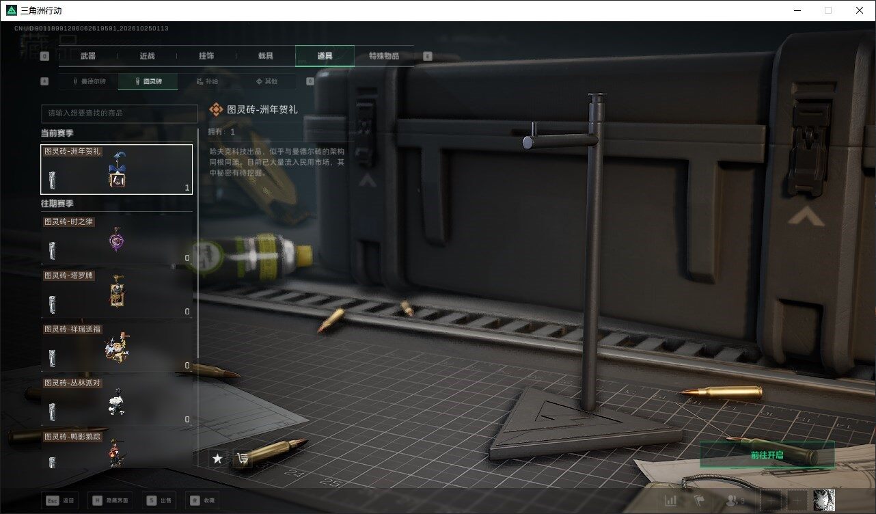
Task: Select 图灵砖-塔罗牌 item card
Action: [x=117, y=294]
